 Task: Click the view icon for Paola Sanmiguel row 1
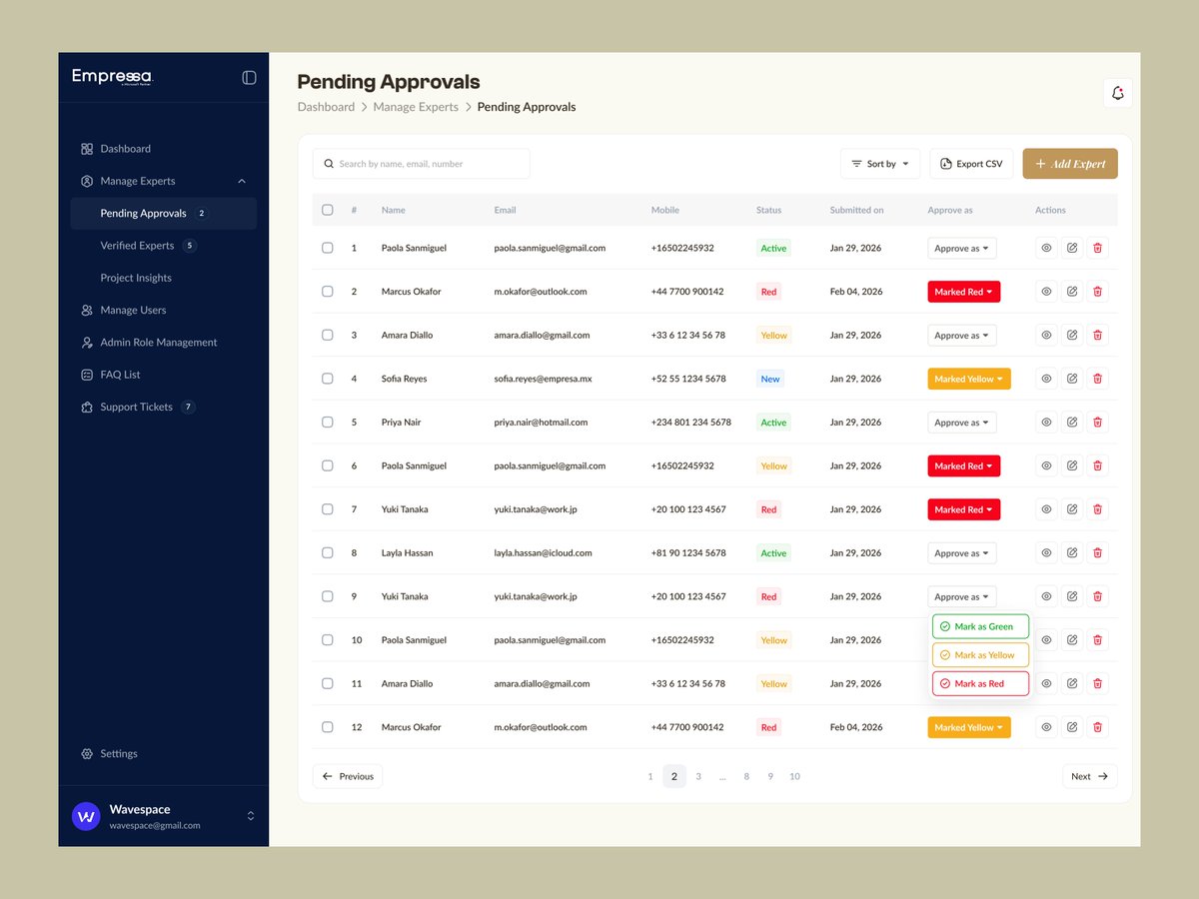pyautogui.click(x=1046, y=247)
